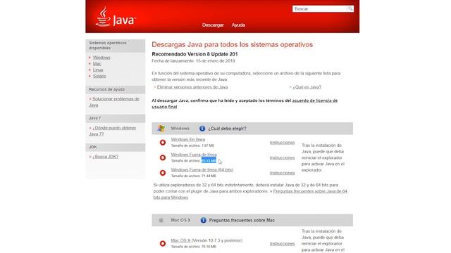Click the download icon for Windows Fuera de línea (64 bits)
Screen dimensions: 451x253
(x=163, y=173)
